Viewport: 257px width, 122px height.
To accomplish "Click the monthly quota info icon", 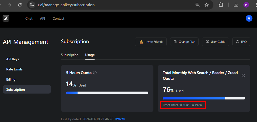I will click(x=243, y=76).
